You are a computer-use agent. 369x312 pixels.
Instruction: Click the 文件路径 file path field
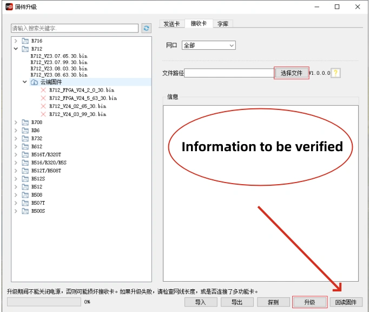pyautogui.click(x=229, y=73)
